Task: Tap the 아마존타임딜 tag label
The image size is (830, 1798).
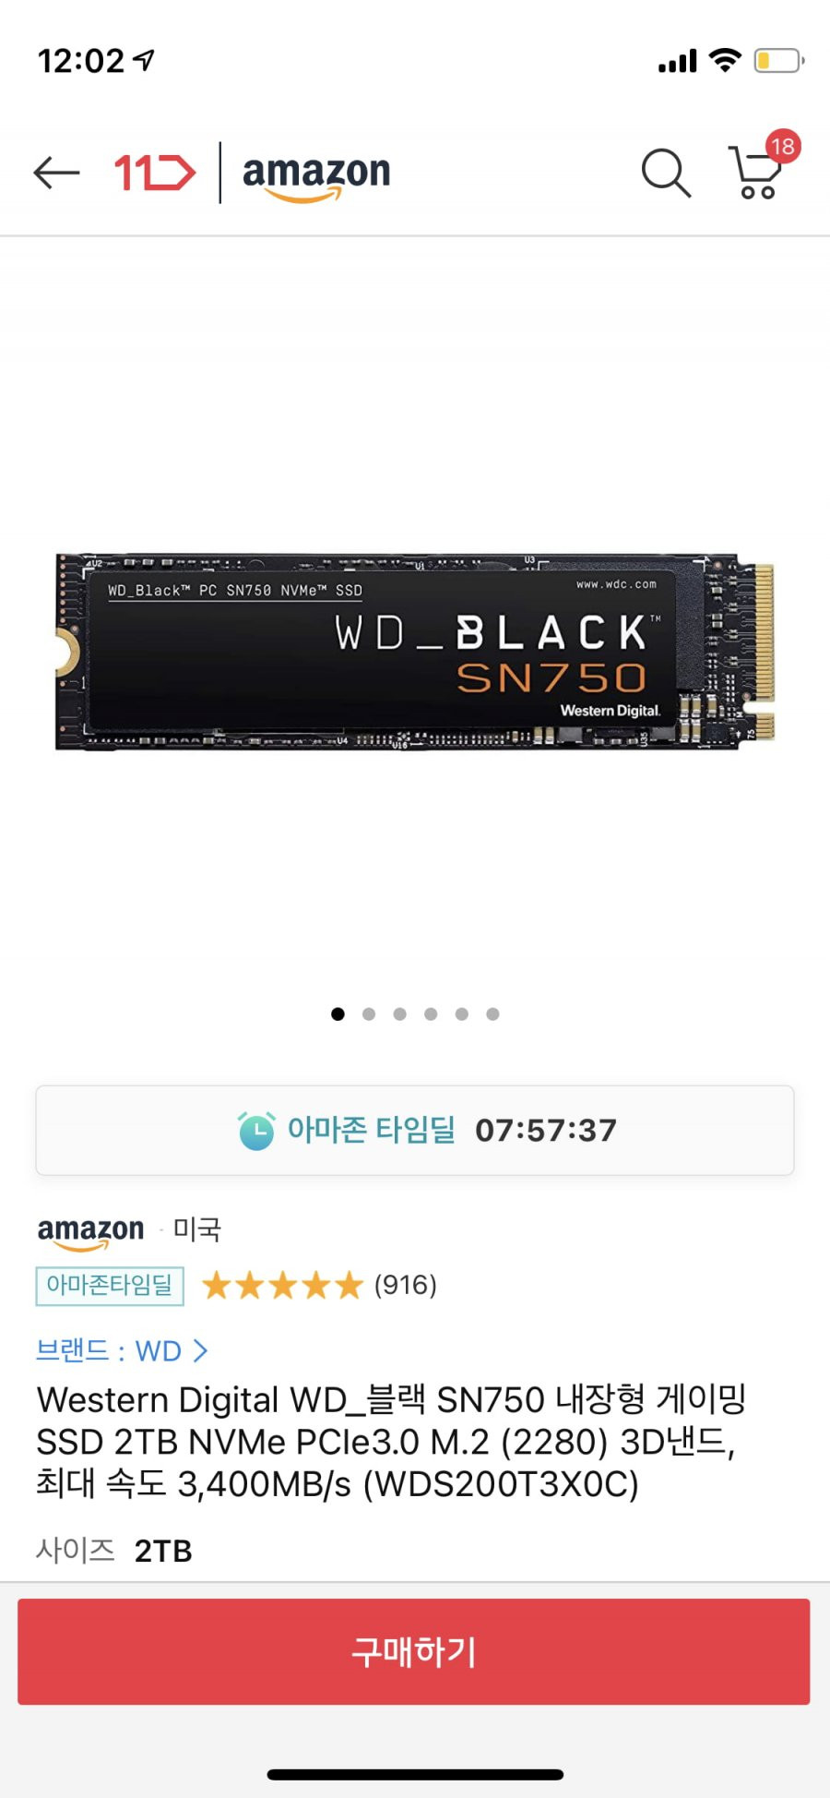Action: (110, 1286)
